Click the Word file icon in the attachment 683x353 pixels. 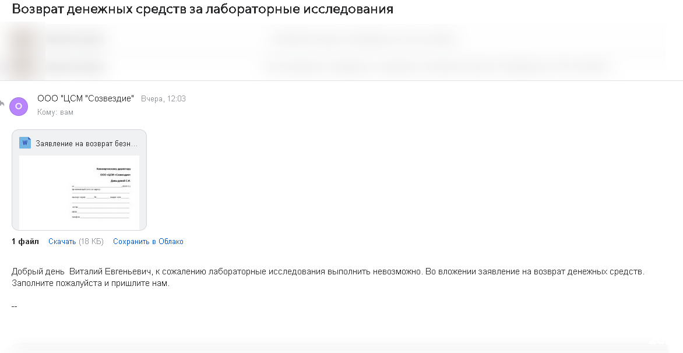(25, 143)
